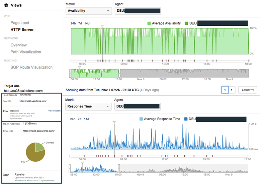261x185 pixels.
Task: Open Path Visualization view
Action: pos(26,52)
